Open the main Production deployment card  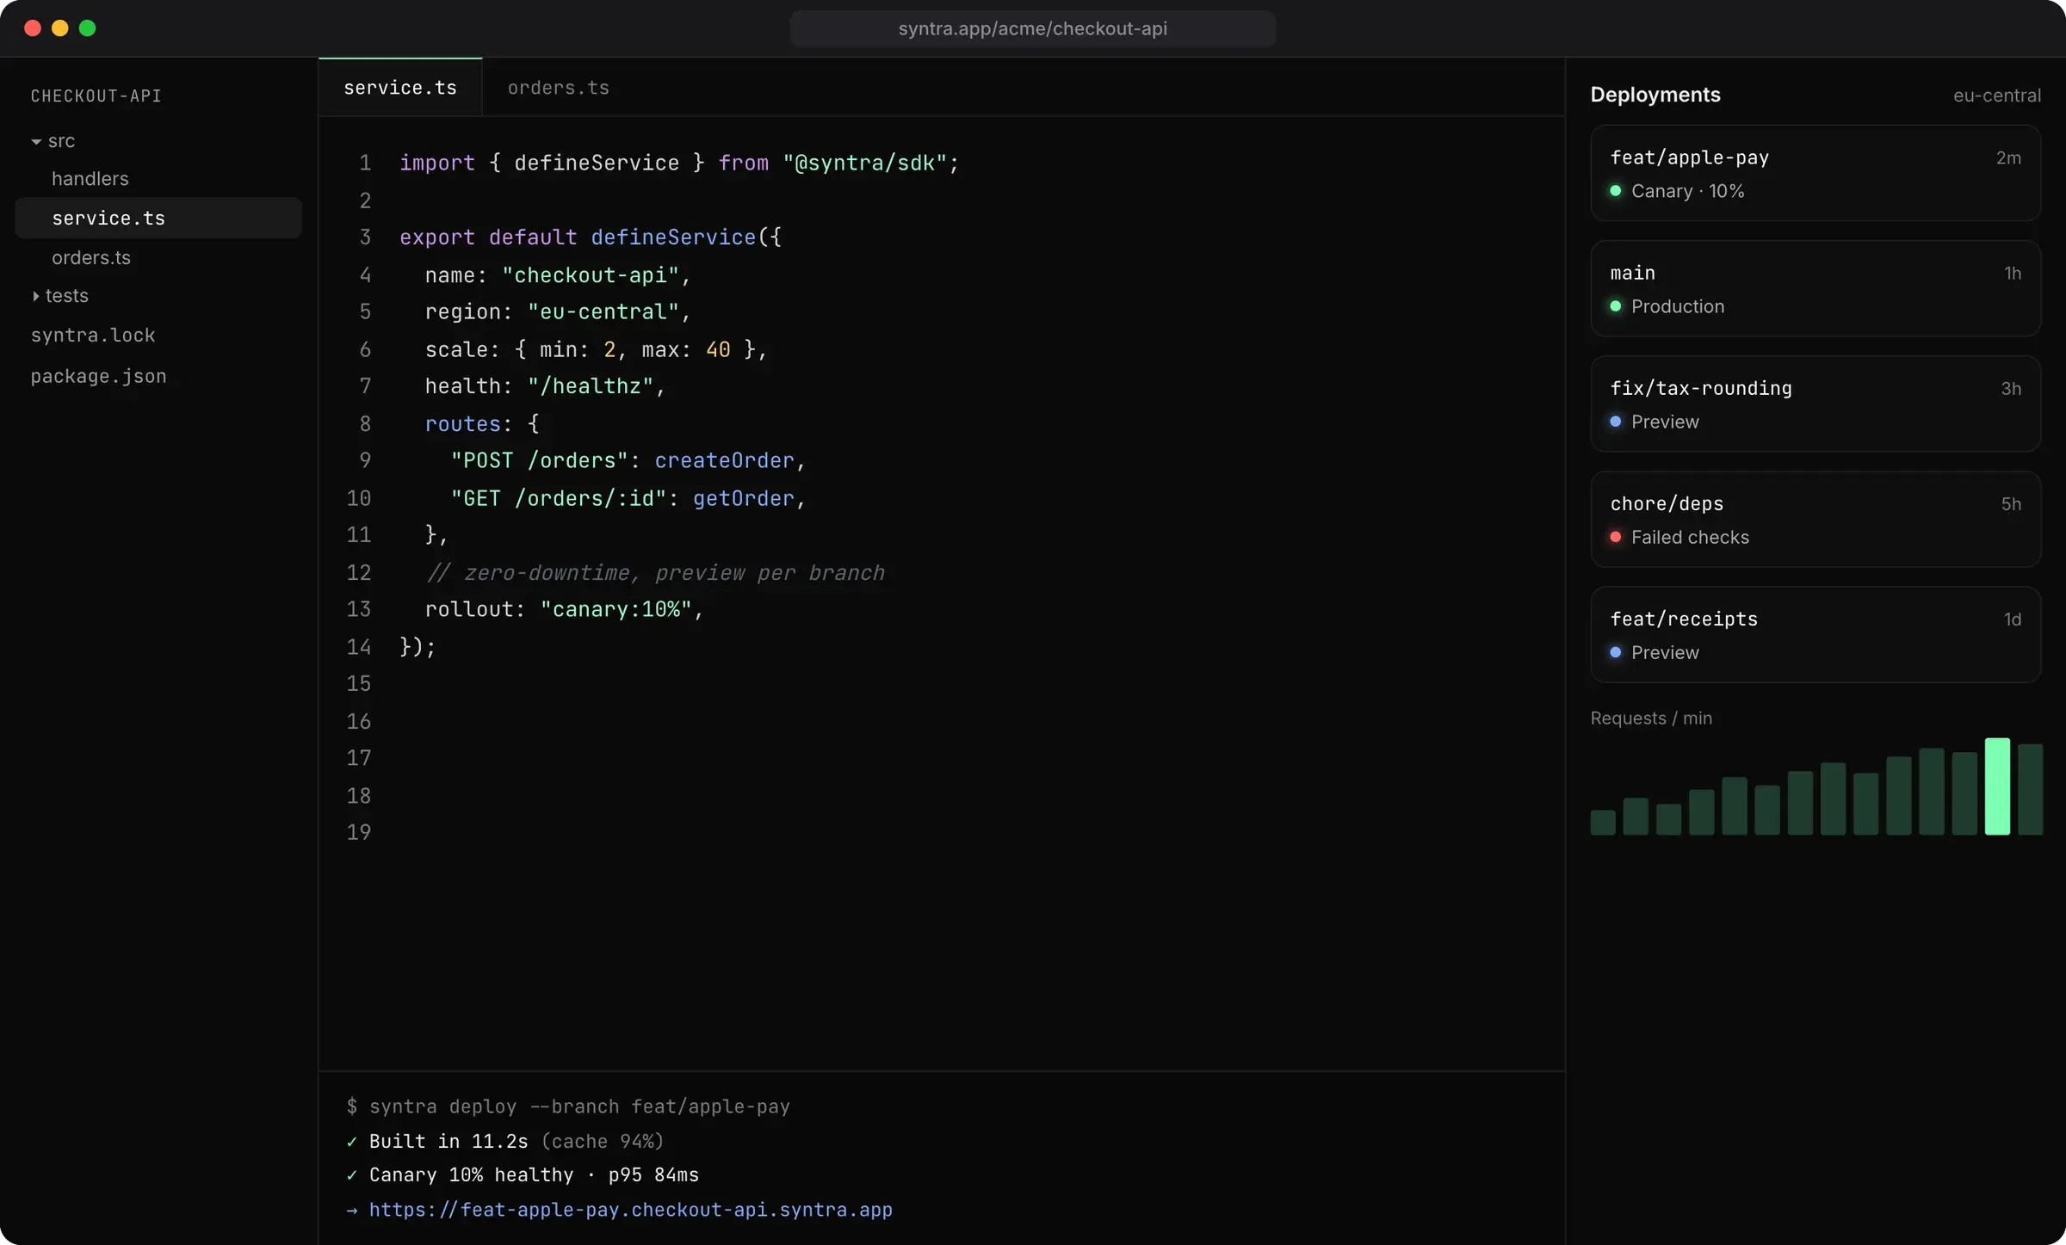click(1815, 288)
